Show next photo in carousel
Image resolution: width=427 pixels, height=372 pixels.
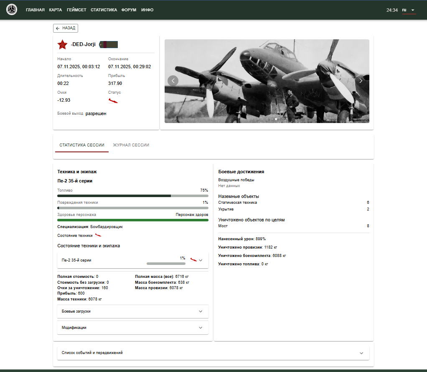click(x=361, y=81)
